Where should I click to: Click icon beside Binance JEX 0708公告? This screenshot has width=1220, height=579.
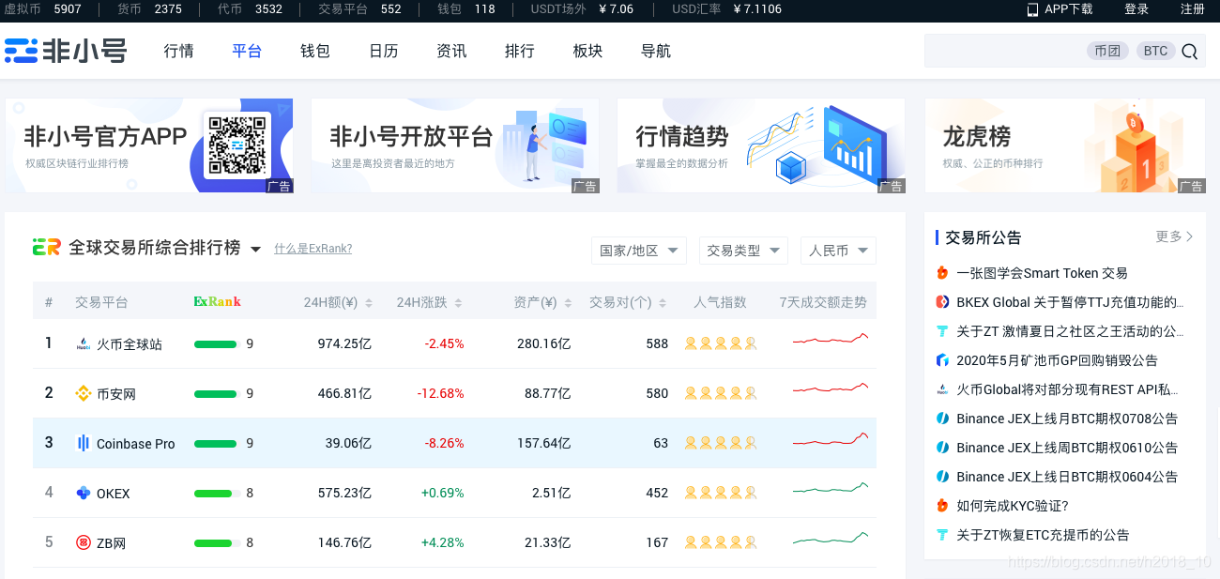tap(943, 419)
